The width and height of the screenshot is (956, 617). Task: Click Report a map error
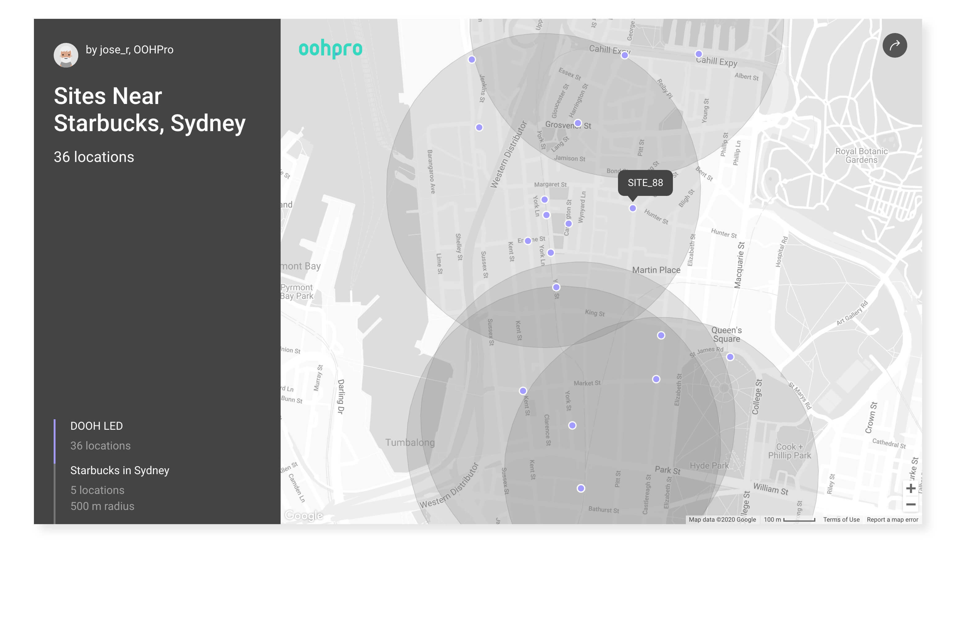coord(892,520)
